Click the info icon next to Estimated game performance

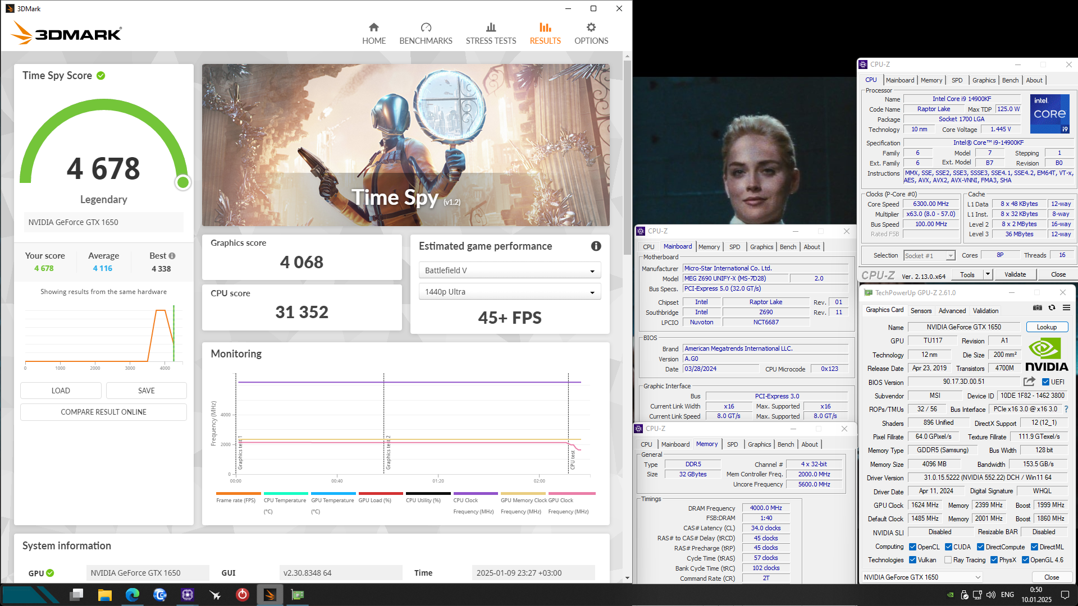[x=596, y=246]
